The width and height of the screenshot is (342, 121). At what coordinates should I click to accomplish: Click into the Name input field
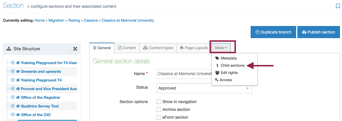pyautogui.click(x=184, y=74)
